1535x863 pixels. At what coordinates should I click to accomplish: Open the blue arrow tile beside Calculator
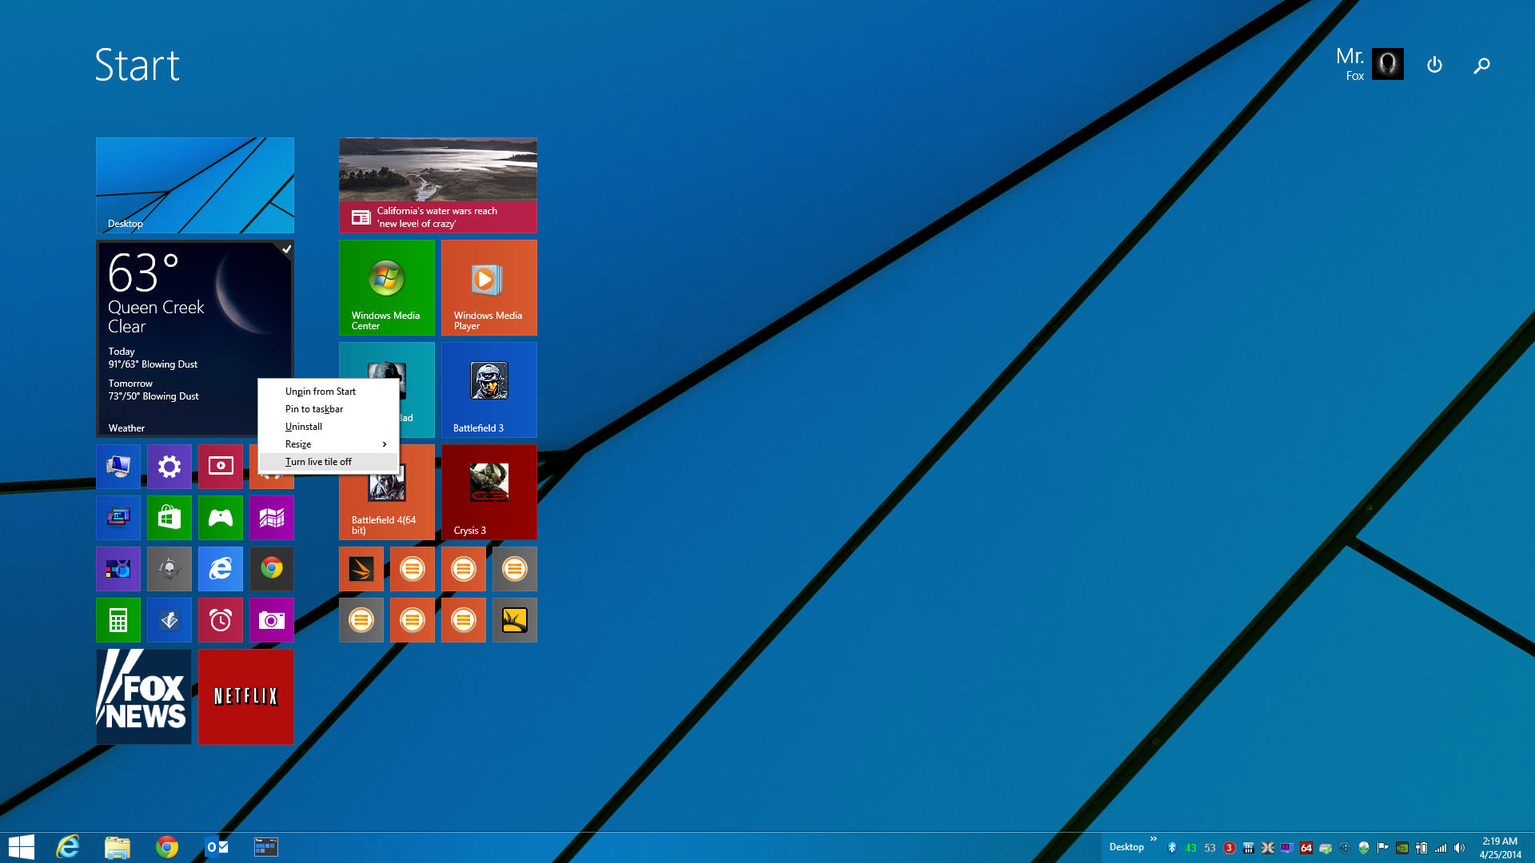(x=169, y=620)
